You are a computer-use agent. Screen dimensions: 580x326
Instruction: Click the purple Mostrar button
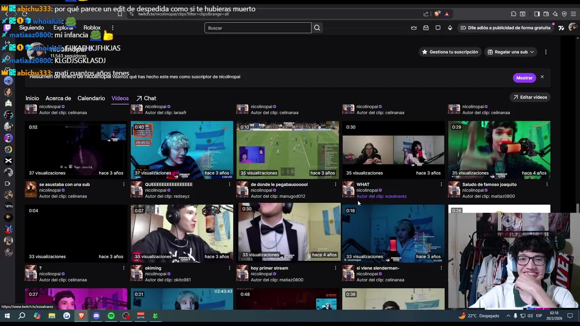(524, 78)
